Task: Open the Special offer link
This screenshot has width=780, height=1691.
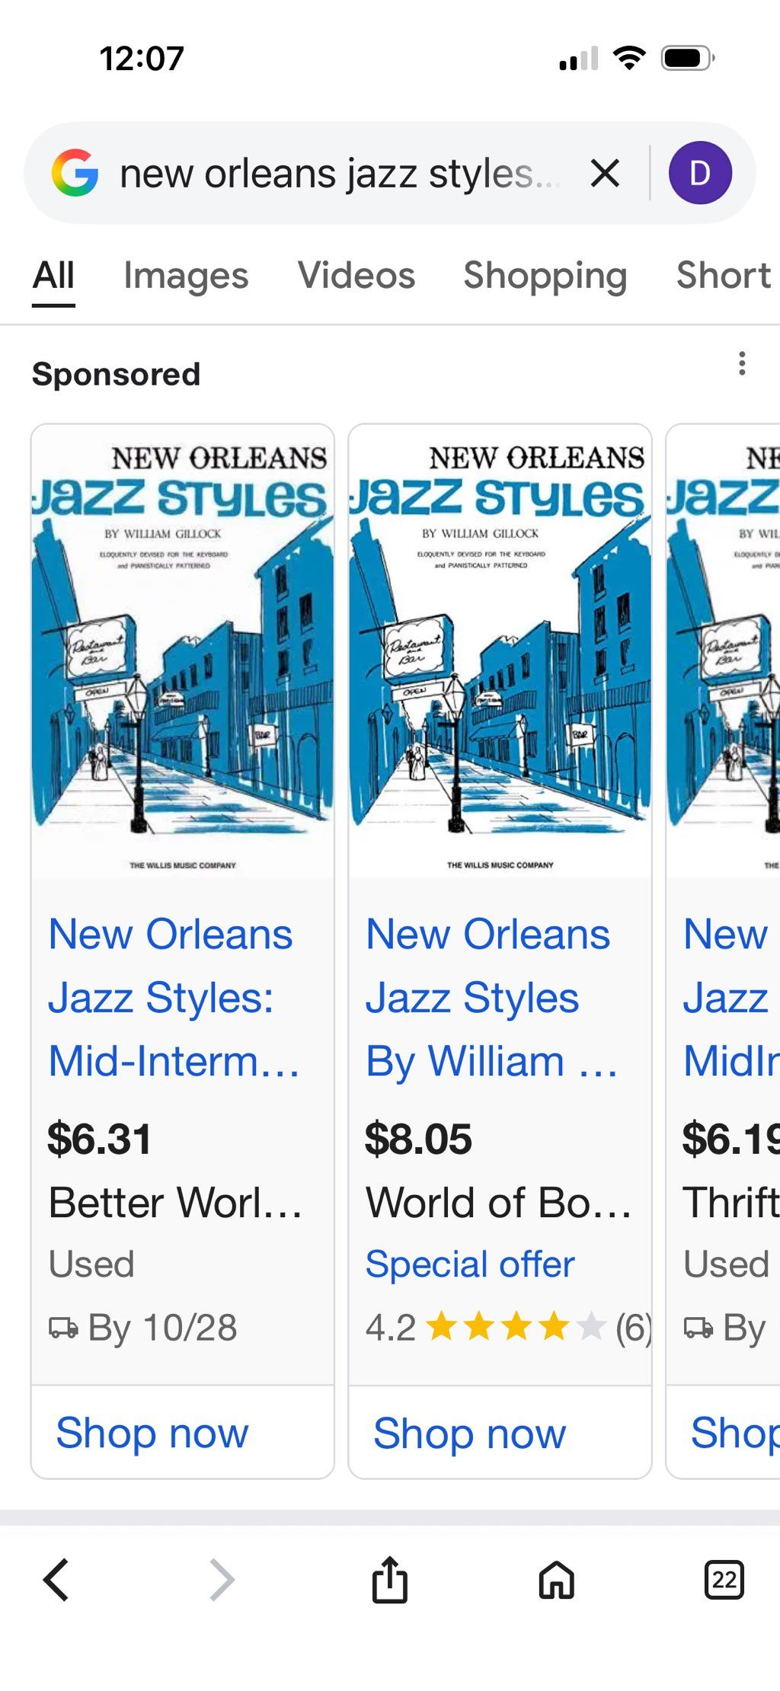Action: [x=469, y=1264]
